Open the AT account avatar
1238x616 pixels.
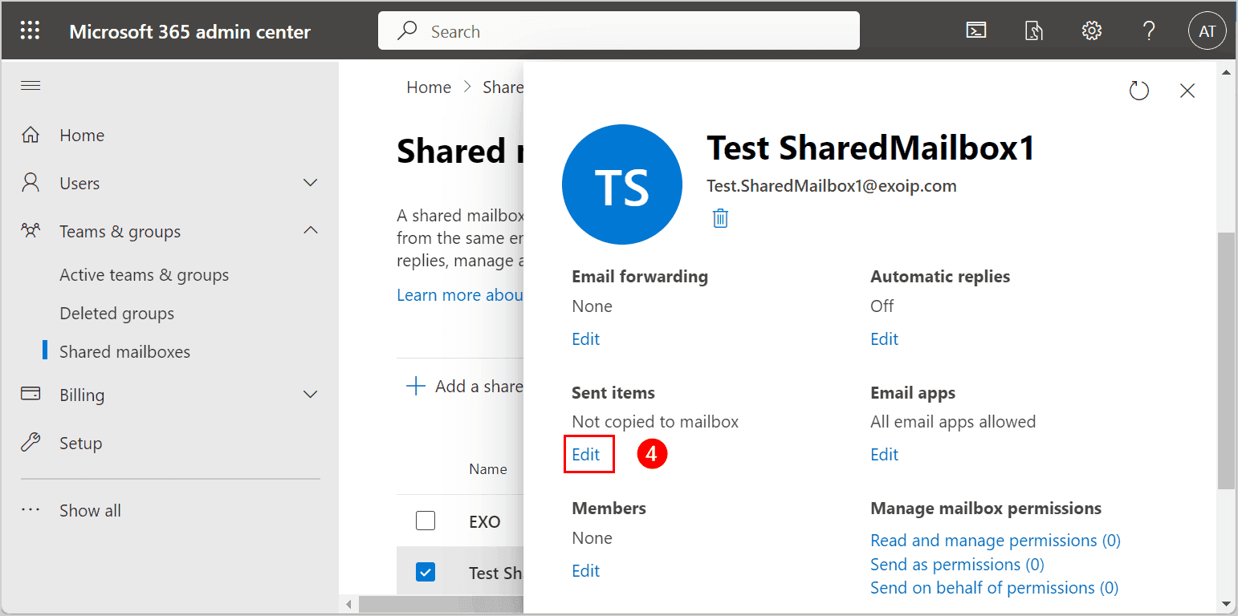[1207, 31]
